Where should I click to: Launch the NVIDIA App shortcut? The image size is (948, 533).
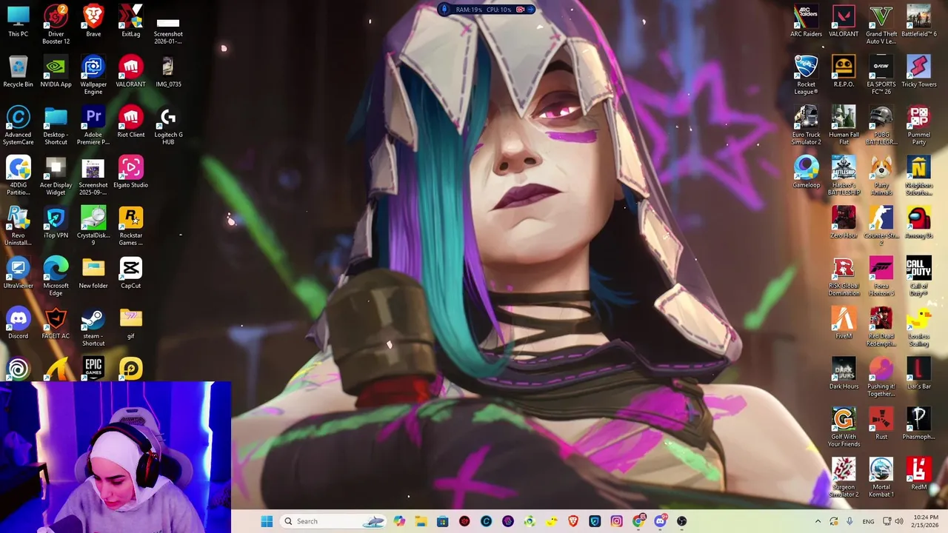tap(56, 71)
